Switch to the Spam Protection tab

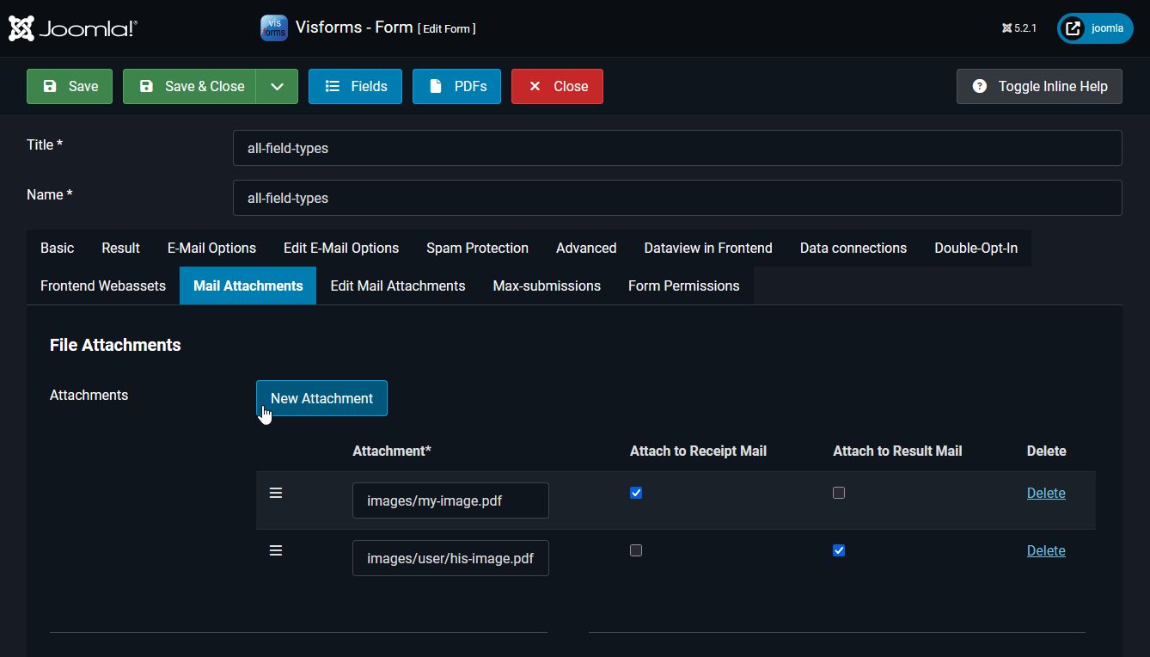[x=477, y=248]
